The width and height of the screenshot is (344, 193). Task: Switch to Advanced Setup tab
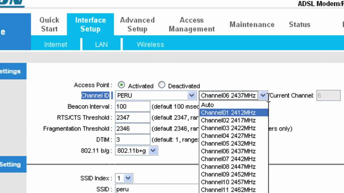click(137, 24)
